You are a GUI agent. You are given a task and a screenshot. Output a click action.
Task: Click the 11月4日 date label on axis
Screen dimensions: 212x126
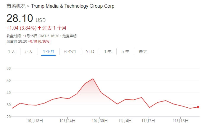pos(125,121)
